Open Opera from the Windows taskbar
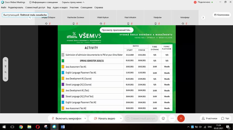The image size is (233, 130). (37, 127)
